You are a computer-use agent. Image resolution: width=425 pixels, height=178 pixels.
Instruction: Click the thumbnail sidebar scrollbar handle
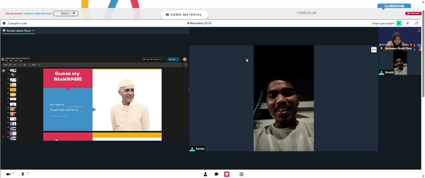point(17,78)
